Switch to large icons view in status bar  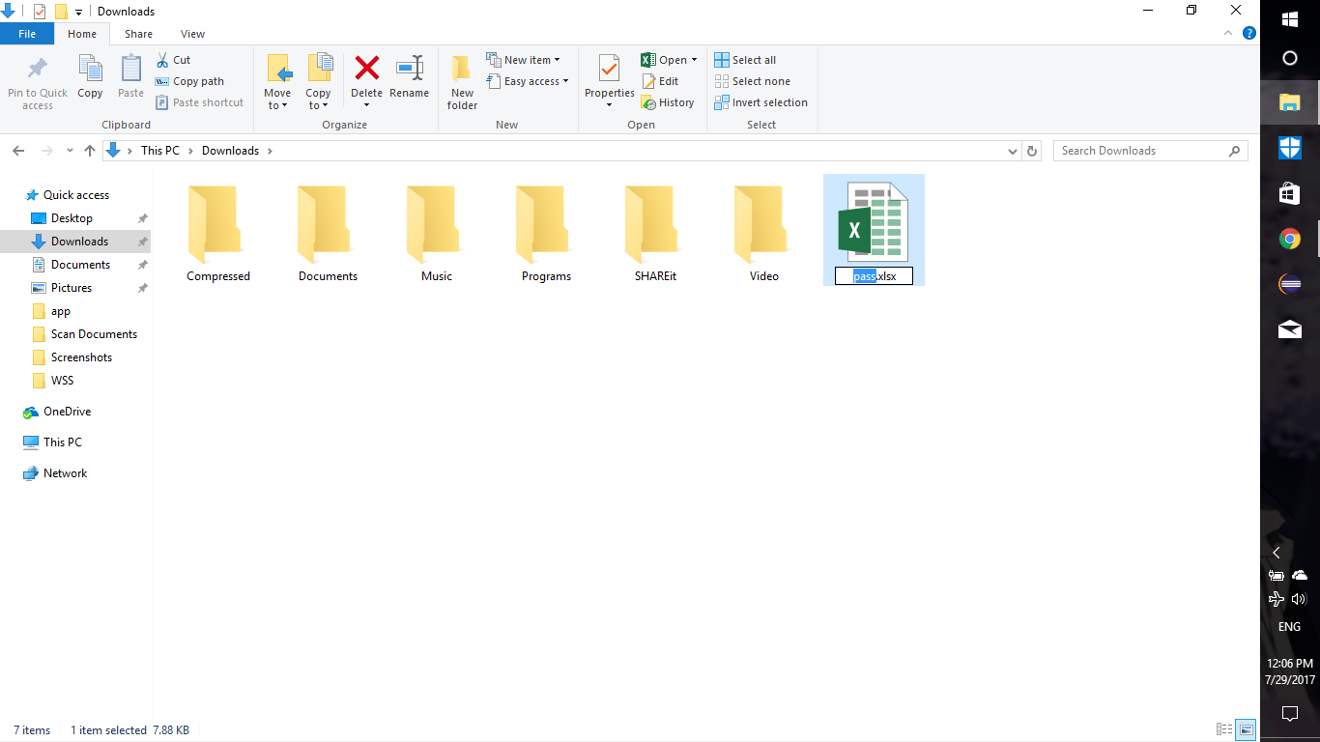pos(1247,729)
